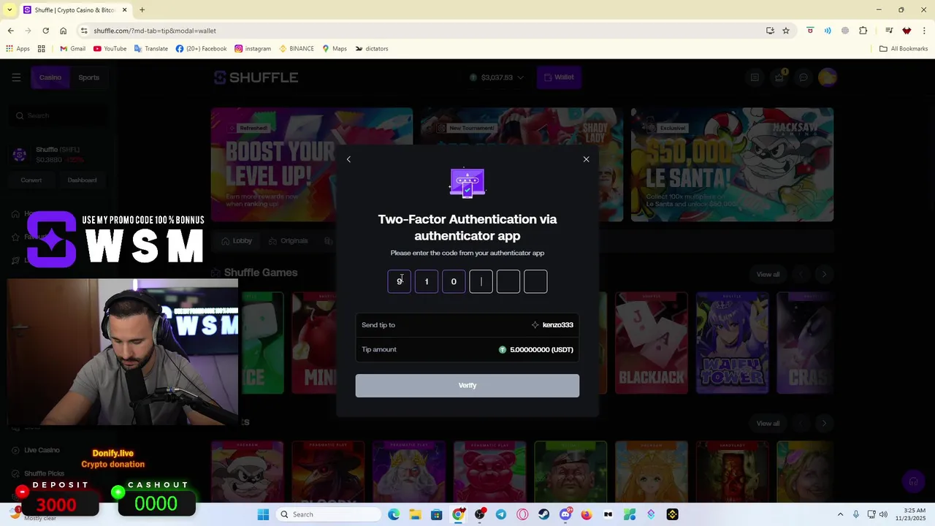Screen dimensions: 935x526
Task: Open Firefox from the taskbar
Action: [x=587, y=514]
